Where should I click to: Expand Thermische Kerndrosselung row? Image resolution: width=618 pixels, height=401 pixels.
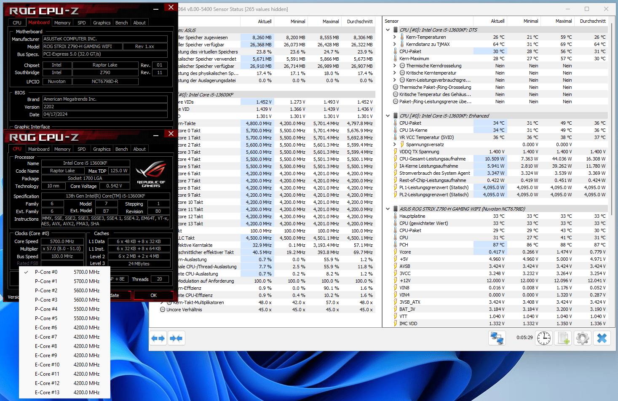tap(395, 66)
